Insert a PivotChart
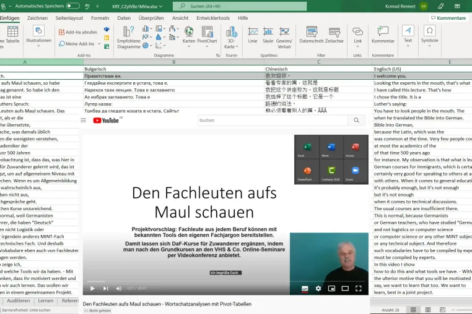 point(207,36)
